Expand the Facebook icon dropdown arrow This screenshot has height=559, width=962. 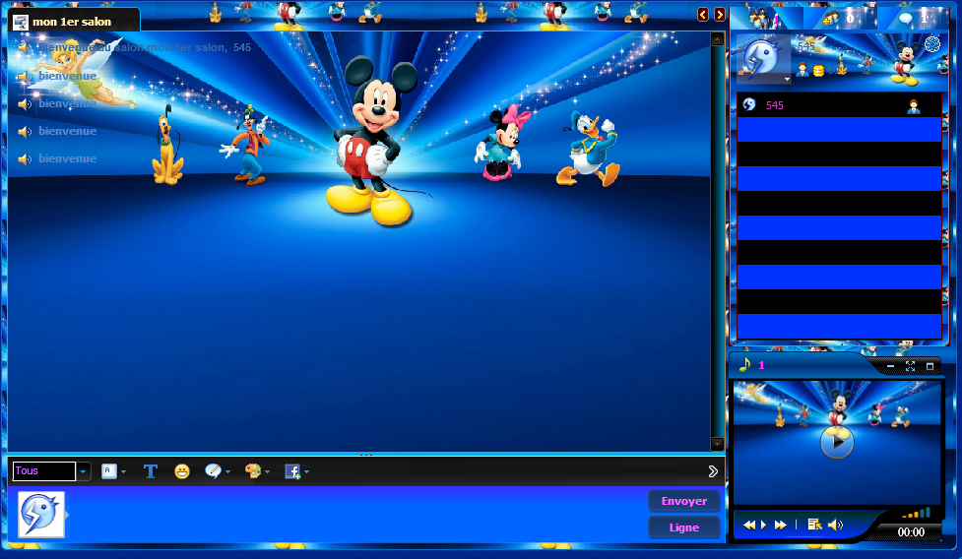tap(307, 472)
